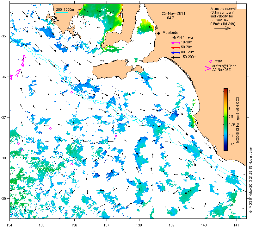Image resolution: width=253 pixels, height=228 pixels.
Task: Click the 138 longitude axis label
Action: 139,225
